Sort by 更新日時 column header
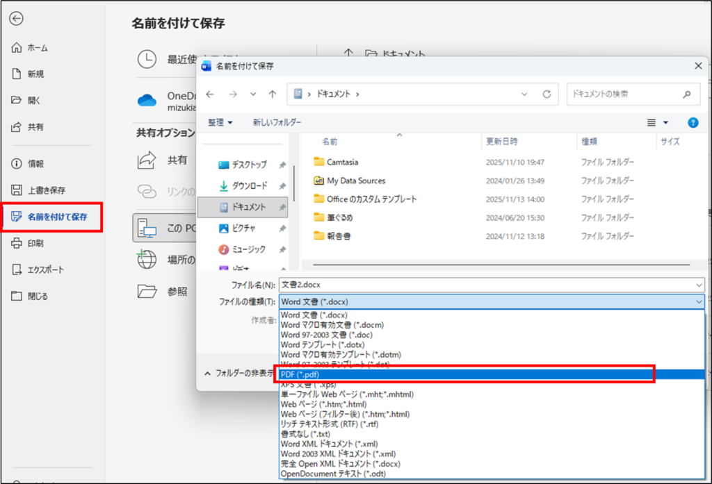This screenshot has height=484, width=712. 501,142
